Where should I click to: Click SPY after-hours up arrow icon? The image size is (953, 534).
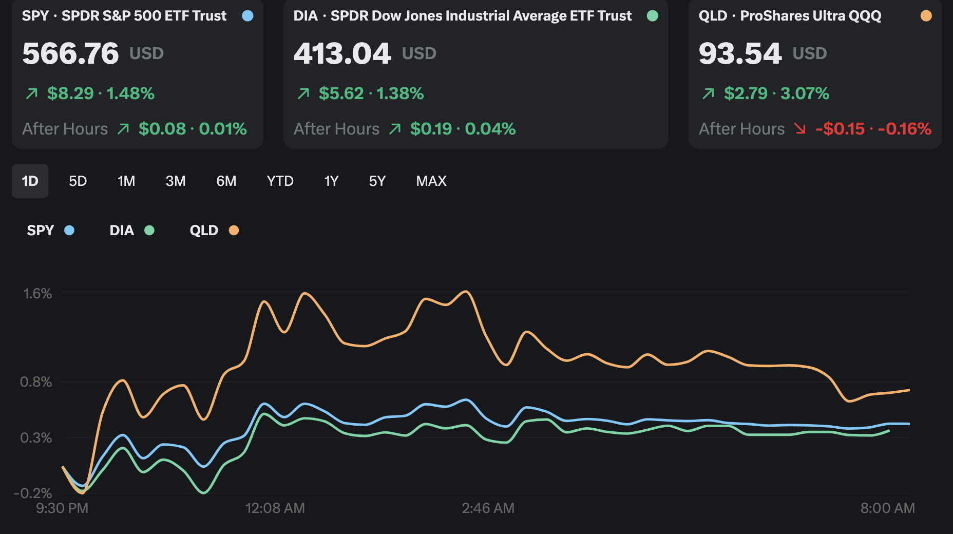point(123,129)
